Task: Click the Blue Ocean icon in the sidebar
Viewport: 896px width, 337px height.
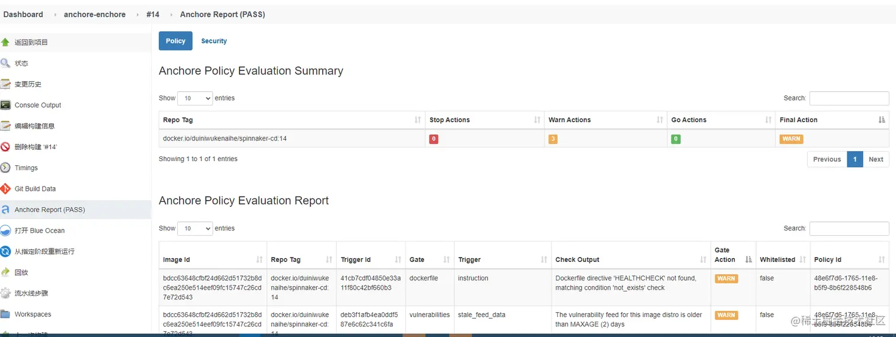Action: coord(5,230)
